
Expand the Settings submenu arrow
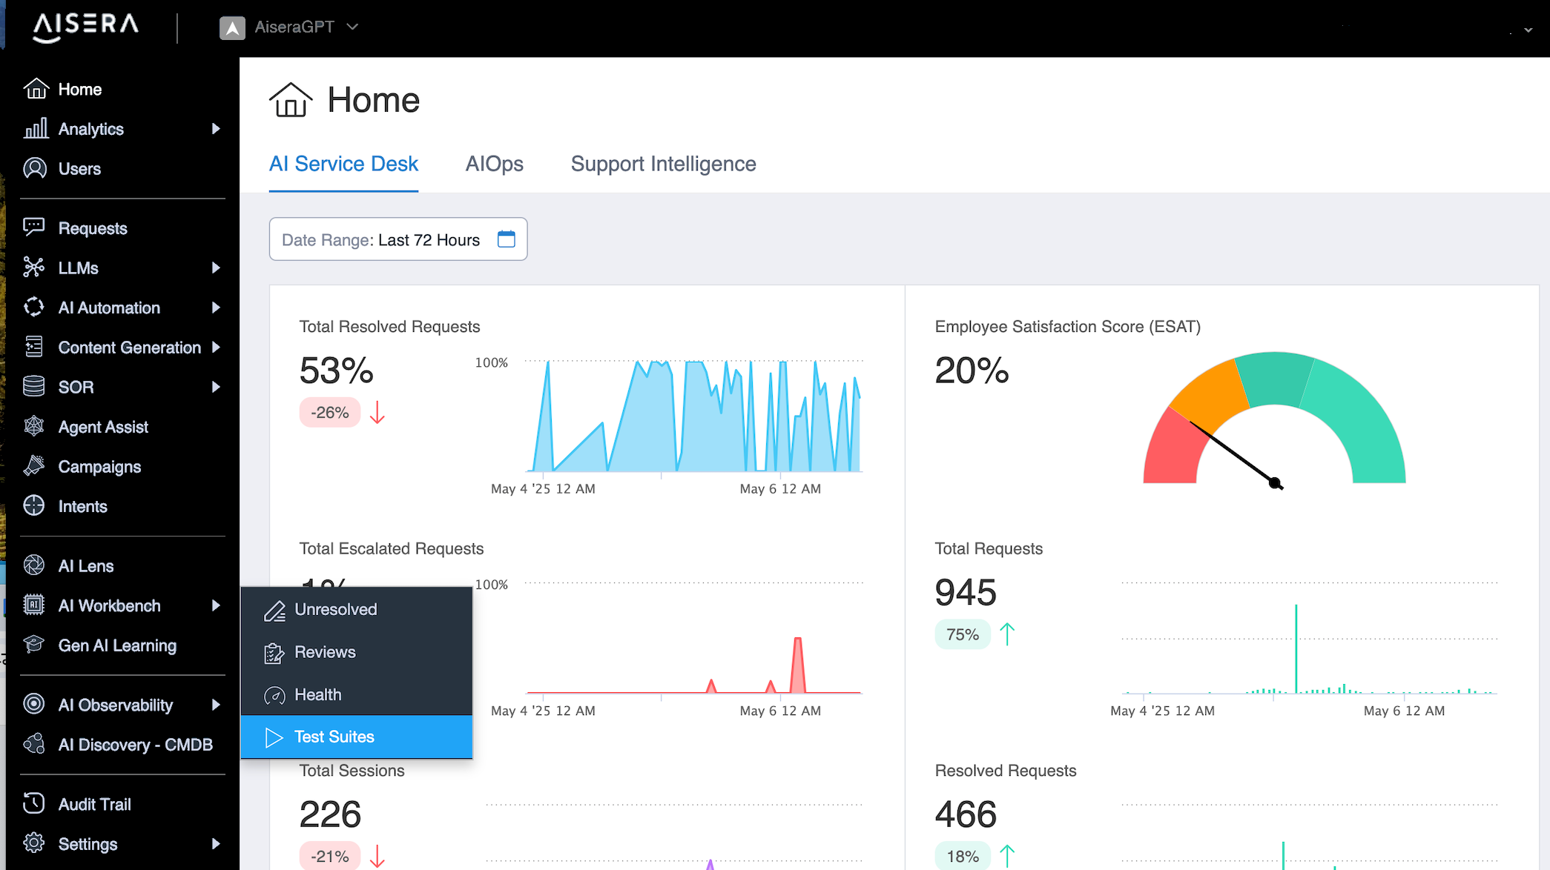pyautogui.click(x=216, y=843)
